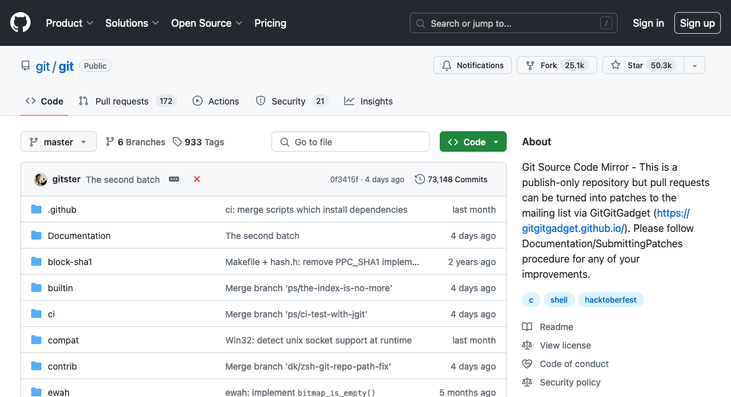Open 'The second batch' commit message in header
731x397 pixels.
(122, 180)
